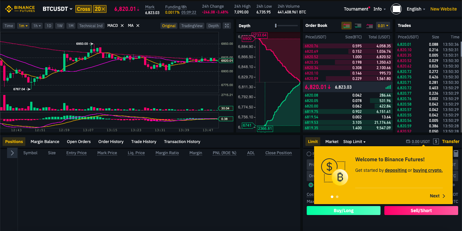Switch chart to Time view
This screenshot has height=231, width=462.
click(x=9, y=26)
